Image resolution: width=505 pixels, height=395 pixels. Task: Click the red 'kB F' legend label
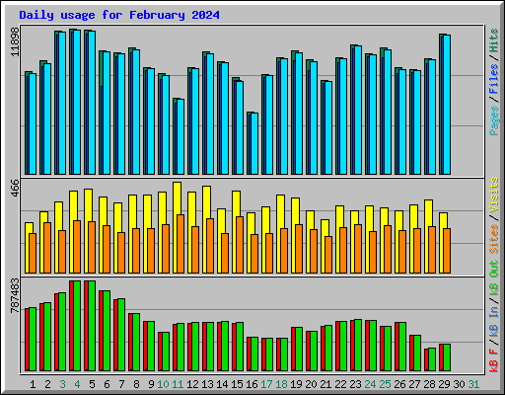pyautogui.click(x=494, y=359)
